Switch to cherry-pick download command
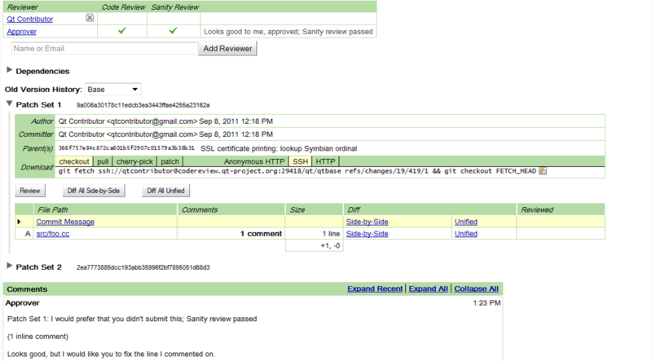652x361 pixels. pos(135,161)
